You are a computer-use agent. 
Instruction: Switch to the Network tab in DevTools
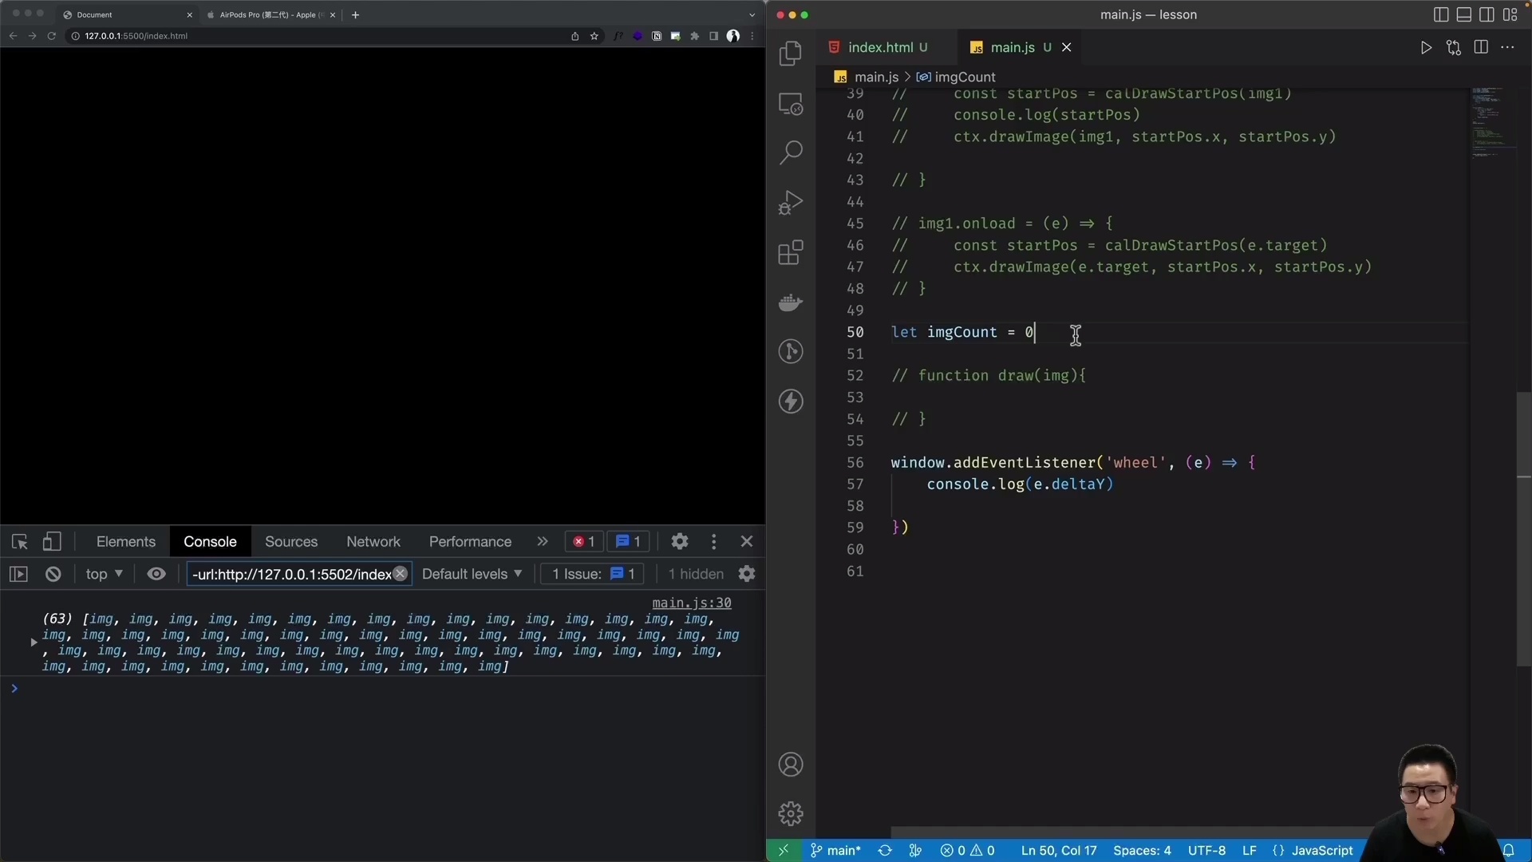coord(373,541)
